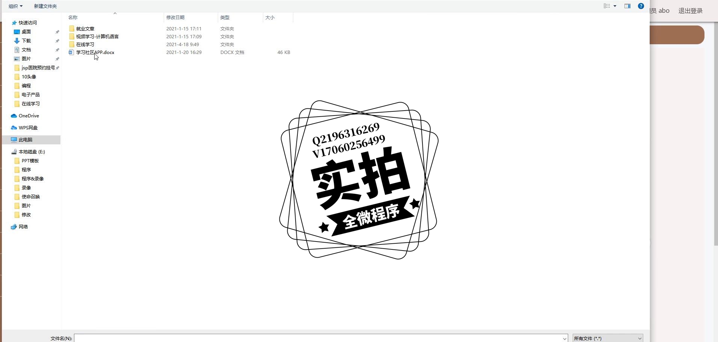This screenshot has height=342, width=718.
Task: Open 下载 in the navigation pane
Action: tap(26, 40)
